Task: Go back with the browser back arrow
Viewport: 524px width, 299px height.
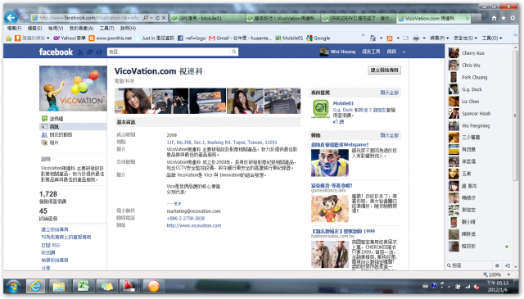Action: point(11,17)
